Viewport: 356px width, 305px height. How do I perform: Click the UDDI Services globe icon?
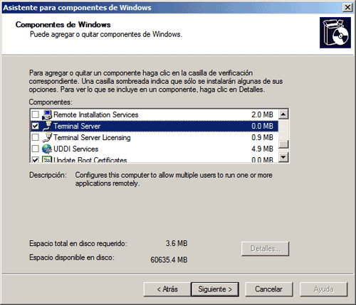47,149
